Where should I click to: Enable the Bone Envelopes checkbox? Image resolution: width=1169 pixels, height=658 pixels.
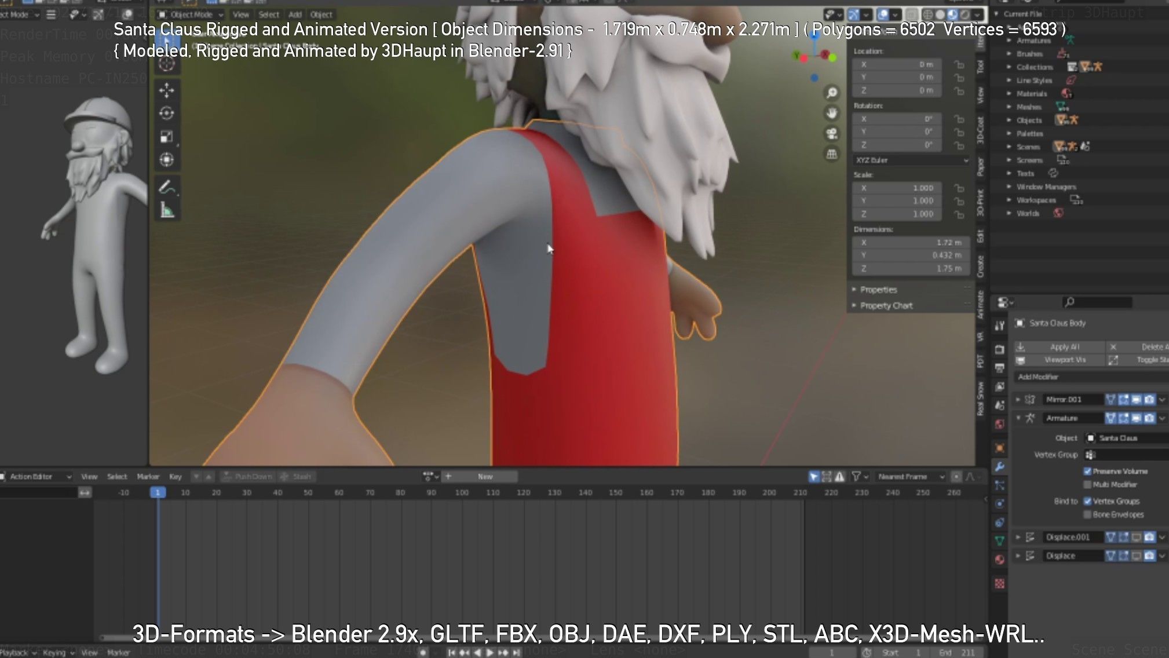click(x=1087, y=514)
